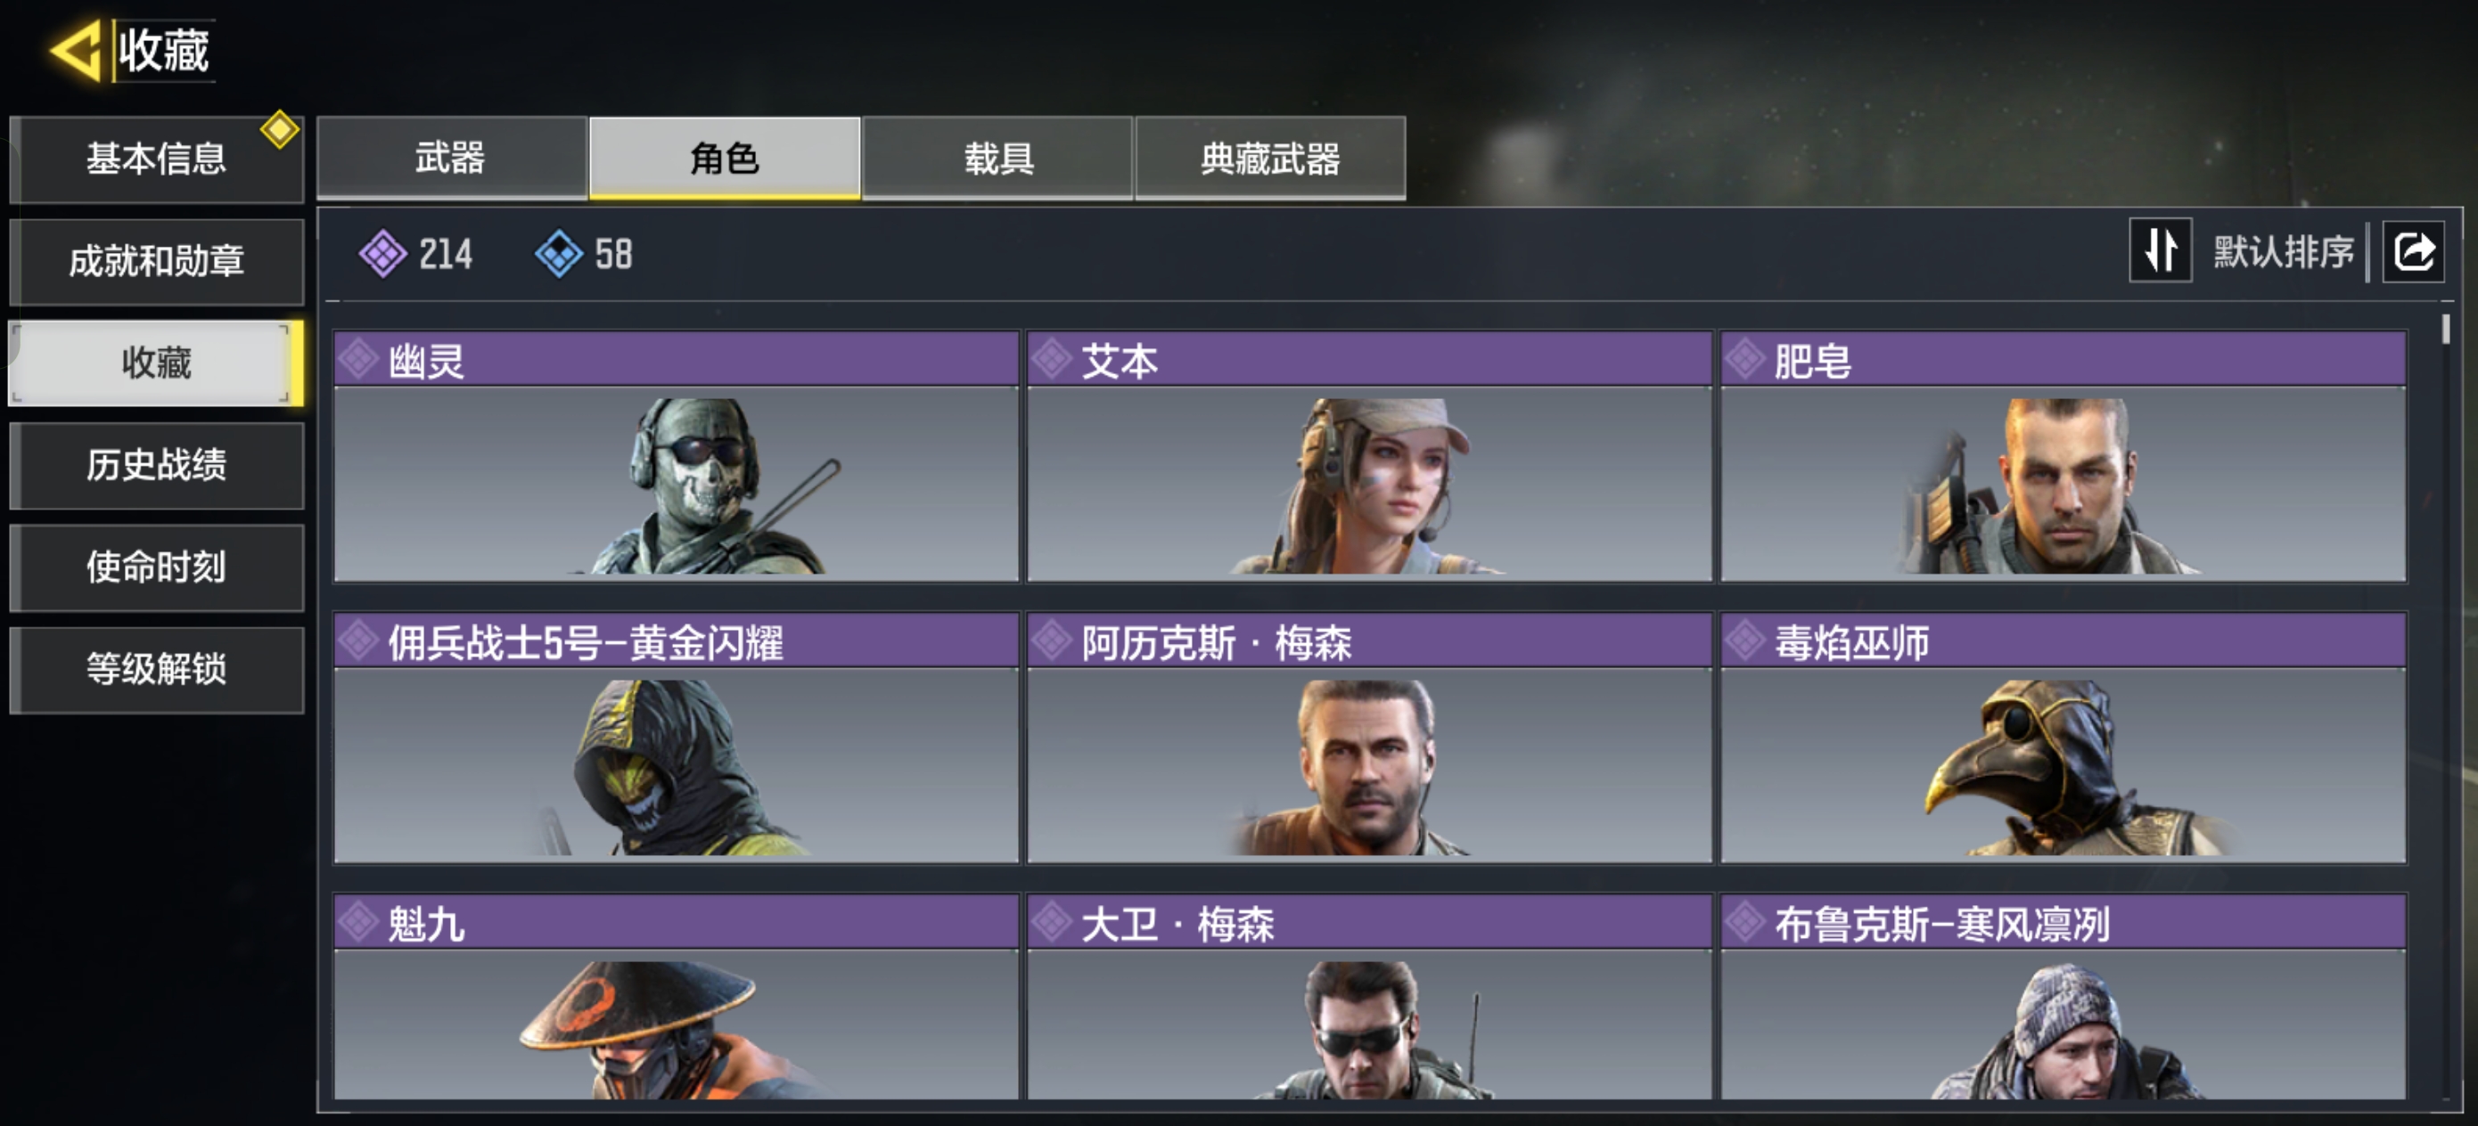Image resolution: width=2478 pixels, height=1126 pixels.
Task: Click the yellow notification diamond on 基本信息
Action: (280, 130)
